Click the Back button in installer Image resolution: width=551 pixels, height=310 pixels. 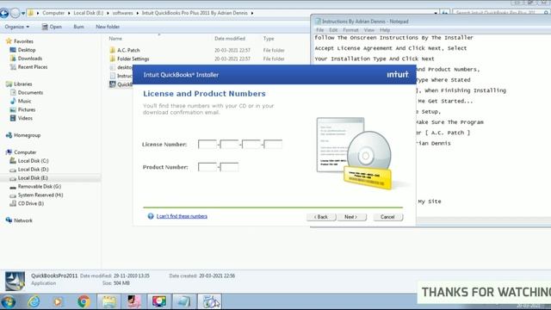[x=321, y=217]
